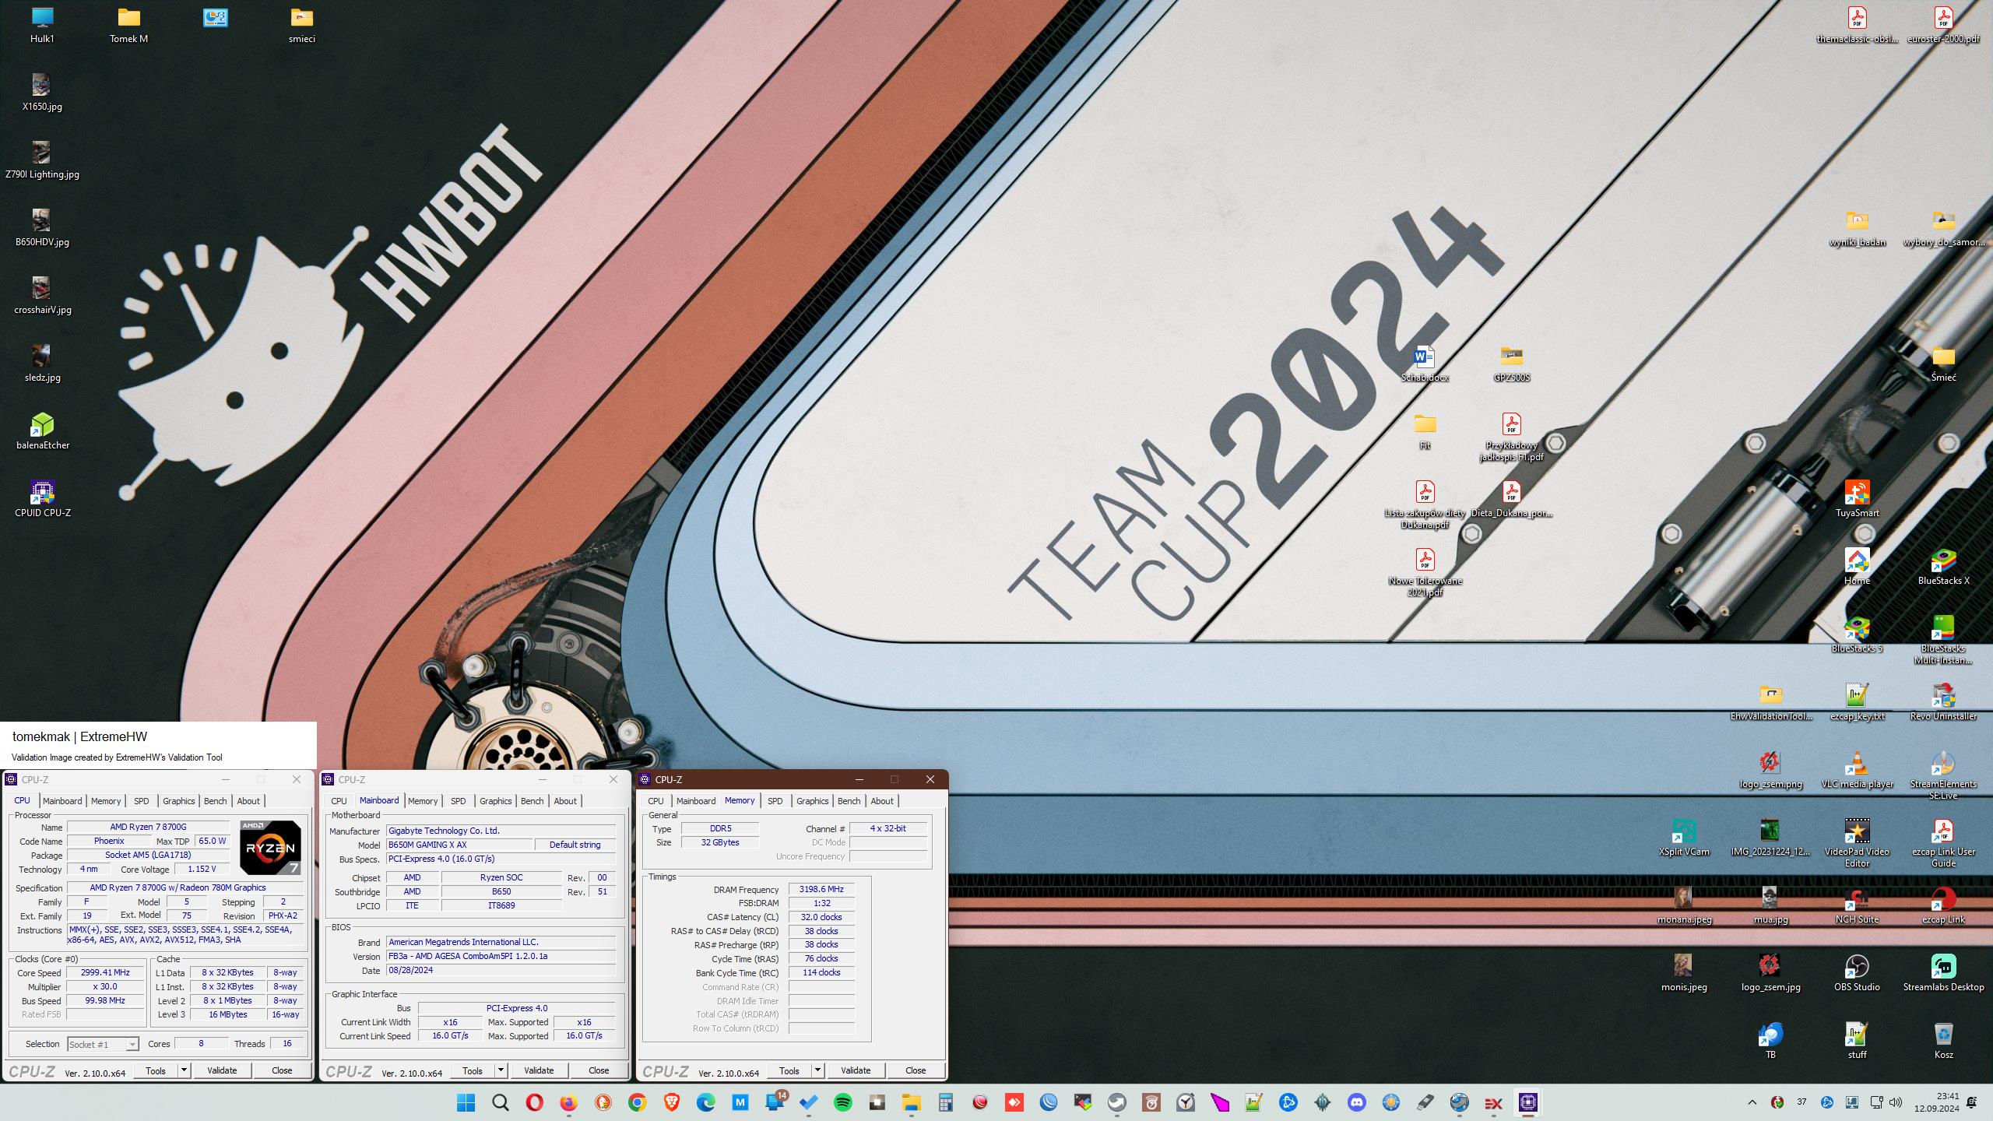Switch to About tab in Memory CPU-Z window
Viewport: 1993px width, 1121px height.
[882, 801]
